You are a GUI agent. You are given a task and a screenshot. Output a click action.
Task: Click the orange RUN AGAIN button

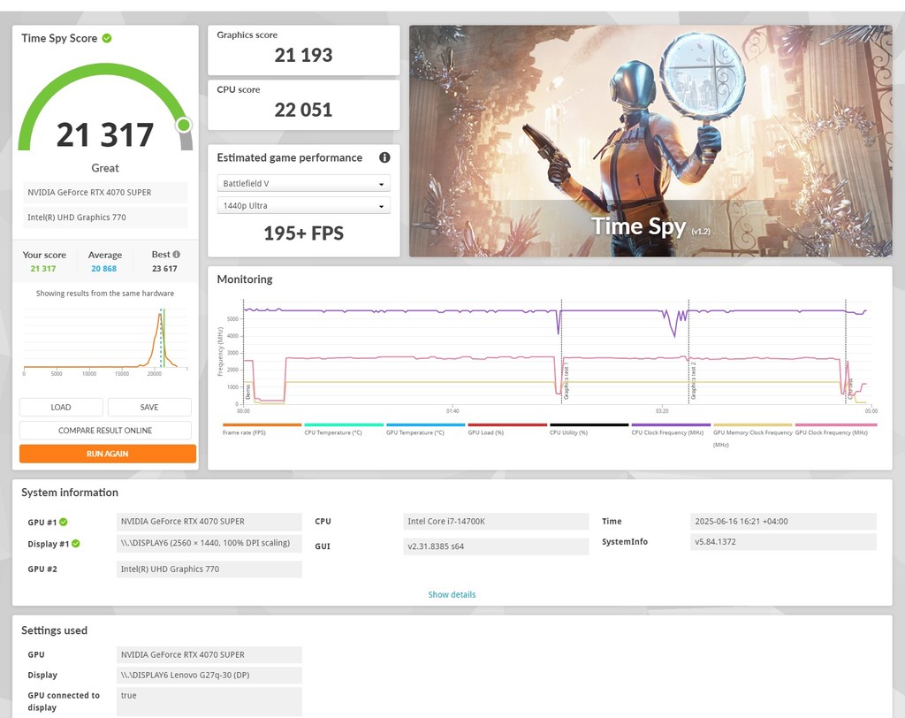(108, 454)
